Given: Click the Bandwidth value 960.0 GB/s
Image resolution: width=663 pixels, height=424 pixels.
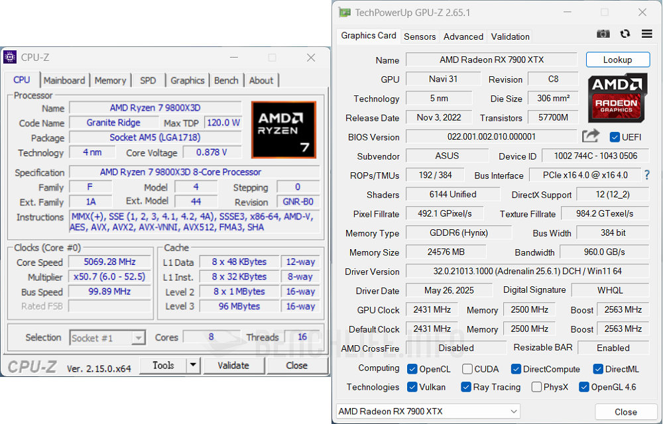Looking at the screenshot, I should tap(604, 252).
